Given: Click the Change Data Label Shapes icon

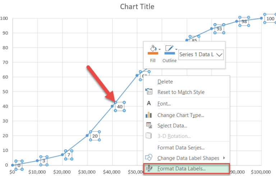Looking at the screenshot, I should (x=149, y=158).
